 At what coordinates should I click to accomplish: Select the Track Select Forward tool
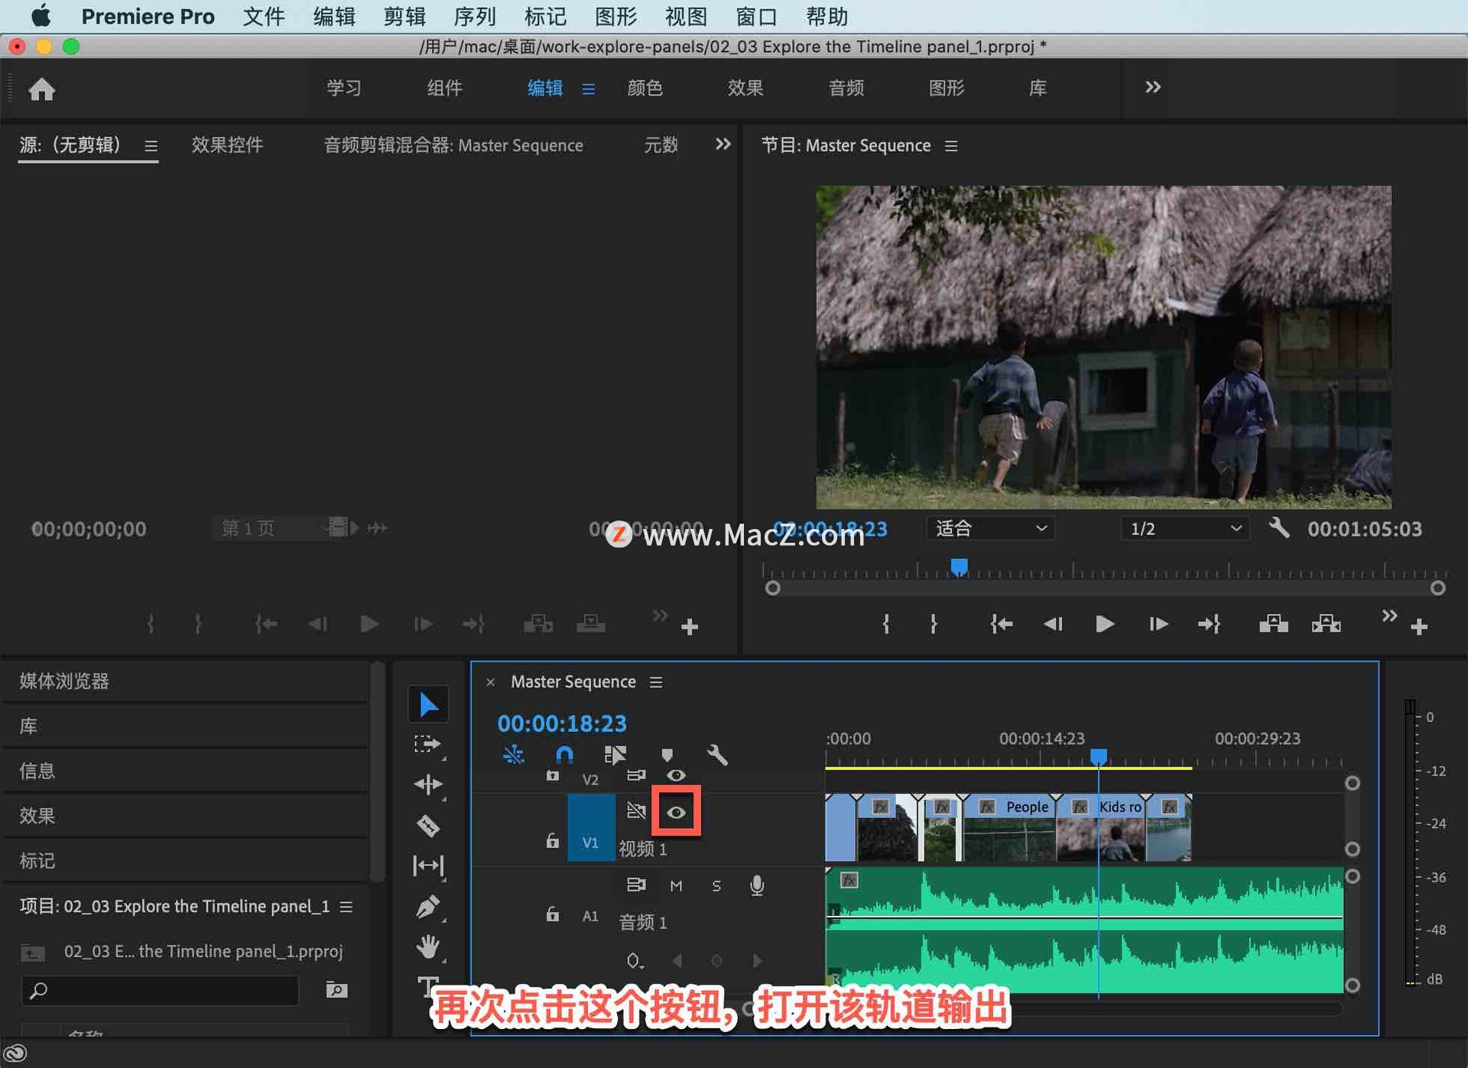coord(427,744)
